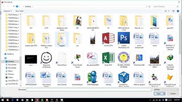
Task: Open Music in navigation pane
Action: tap(9, 71)
